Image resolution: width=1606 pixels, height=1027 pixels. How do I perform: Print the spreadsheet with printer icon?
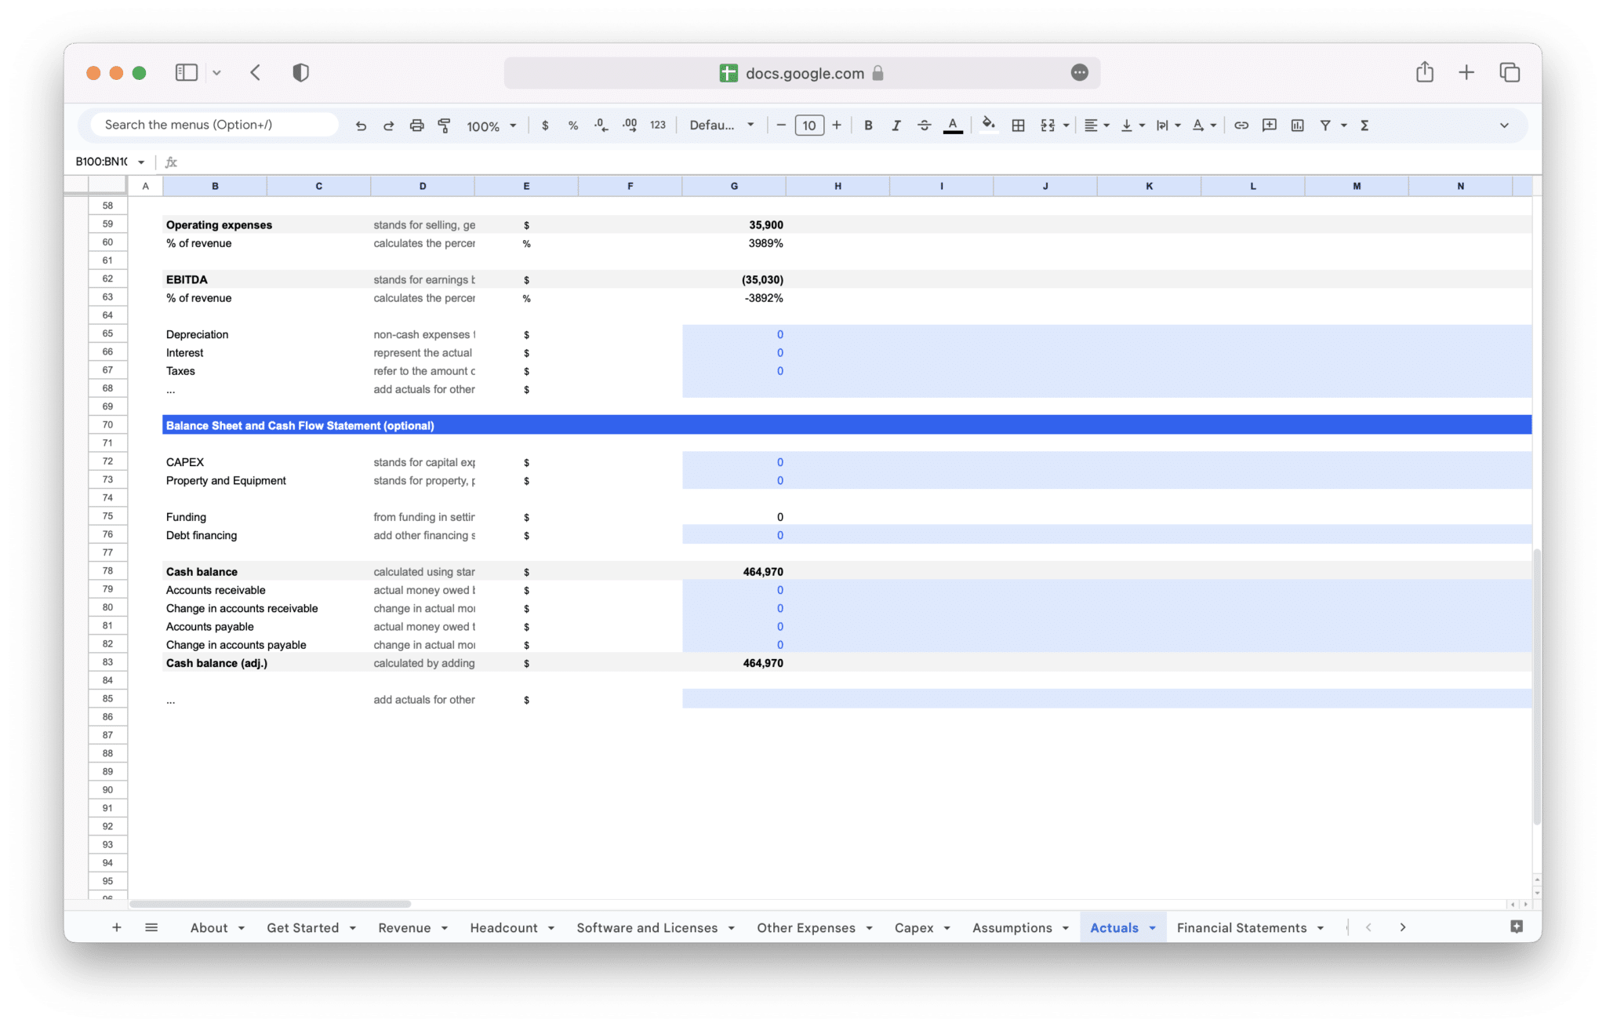[416, 126]
